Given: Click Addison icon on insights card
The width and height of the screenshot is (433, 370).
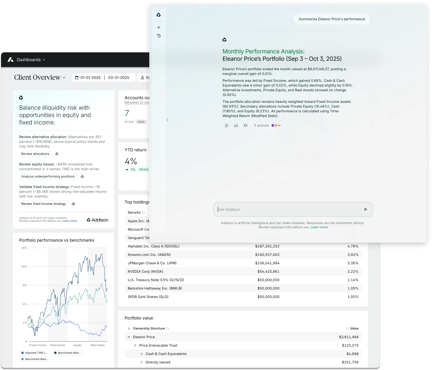Looking at the screenshot, I should click(x=21, y=98).
